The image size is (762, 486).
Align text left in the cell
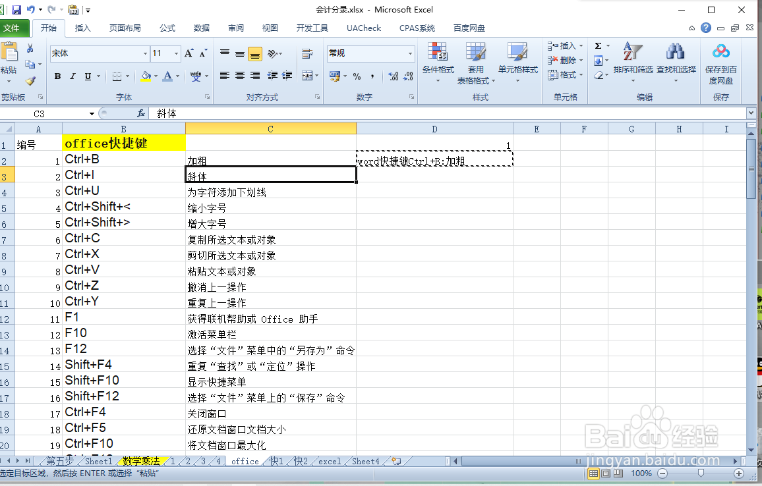click(x=225, y=76)
